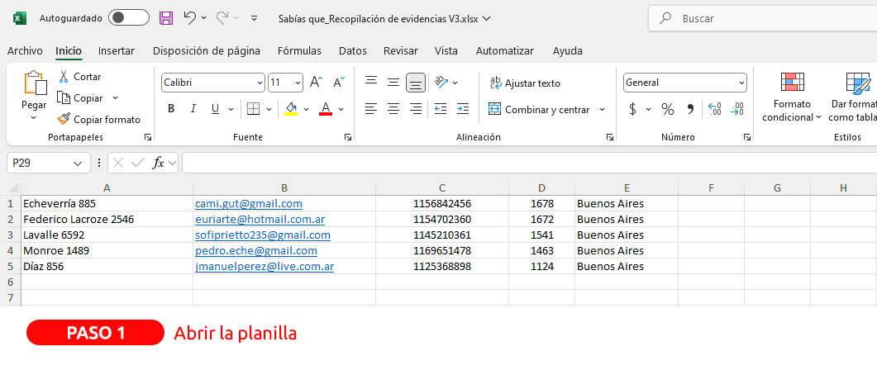The width and height of the screenshot is (877, 370).
Task: Toggle bold formatting with the N-style B button
Action: [171, 109]
